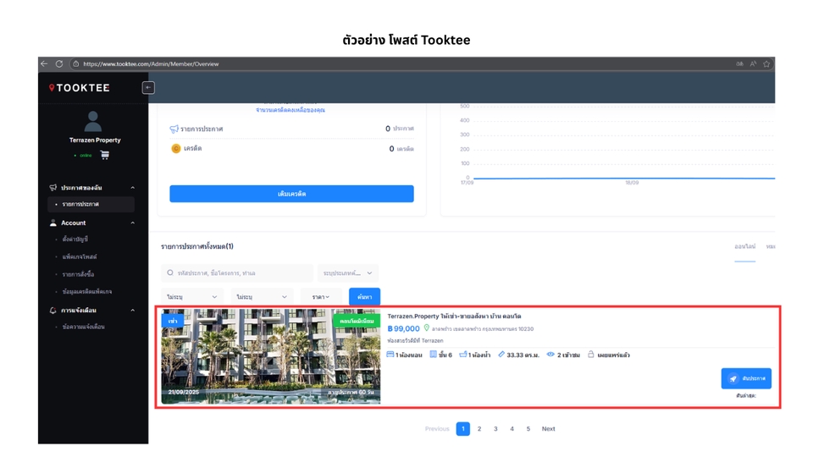Open the property type dropdown beside search box
813x457 pixels.
coord(348,273)
